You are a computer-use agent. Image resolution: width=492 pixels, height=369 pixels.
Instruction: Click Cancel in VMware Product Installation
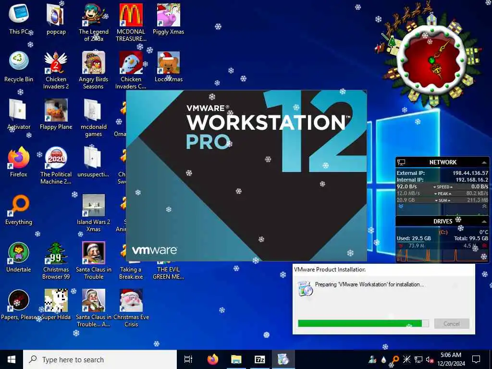[452, 323]
